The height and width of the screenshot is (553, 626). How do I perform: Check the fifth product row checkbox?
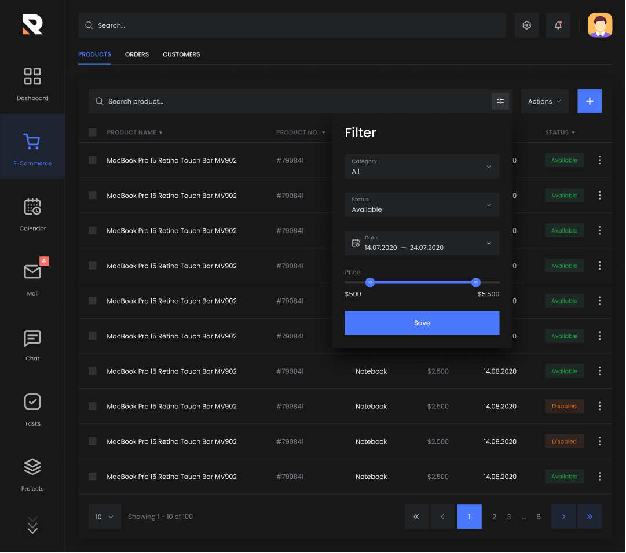click(x=93, y=301)
